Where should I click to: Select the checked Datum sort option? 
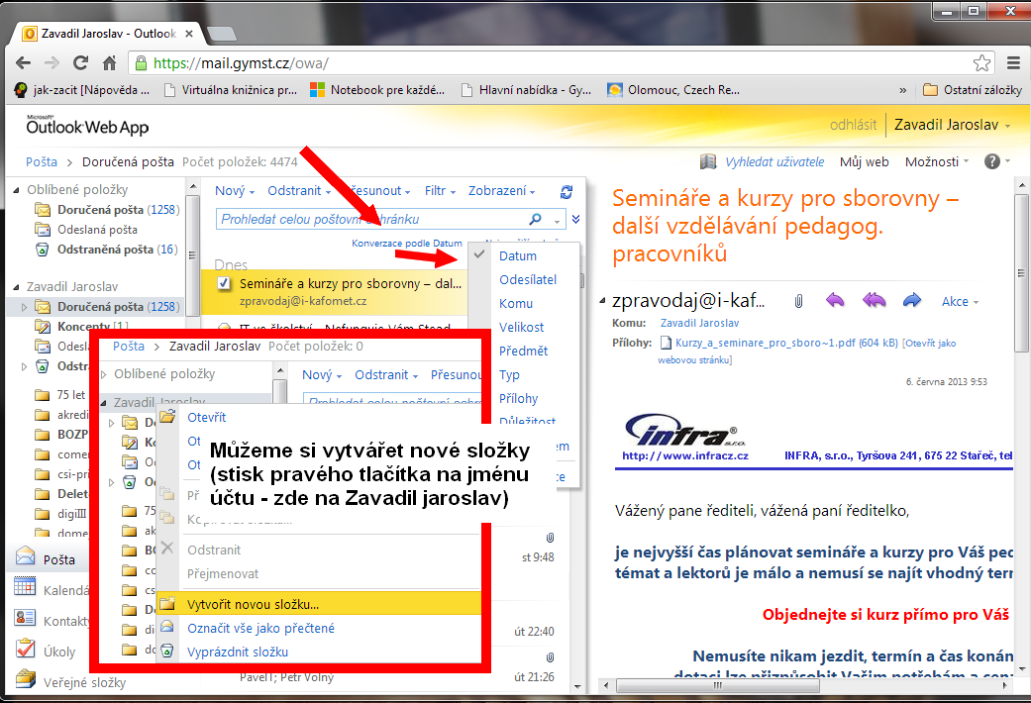tap(517, 255)
